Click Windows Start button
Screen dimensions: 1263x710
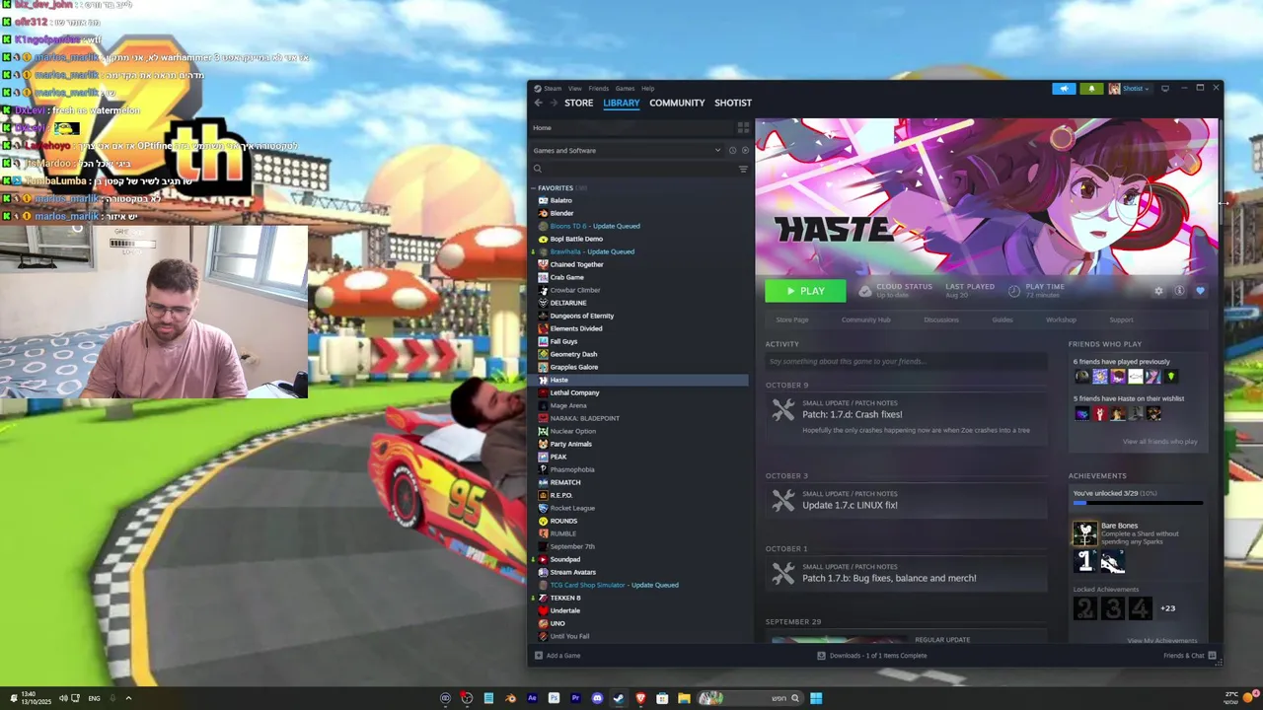pos(816,698)
